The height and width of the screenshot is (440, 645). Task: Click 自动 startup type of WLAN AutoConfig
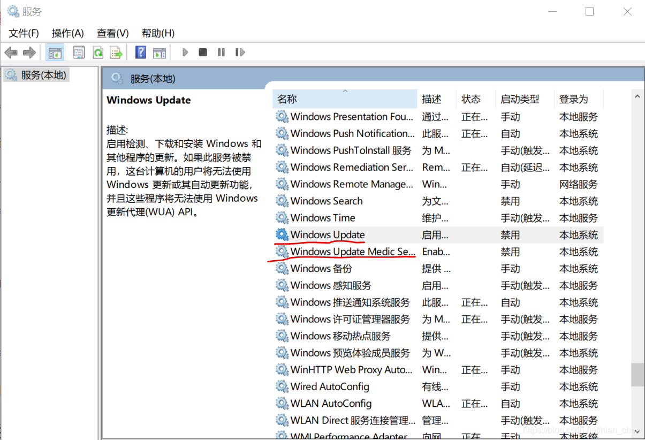(x=510, y=403)
